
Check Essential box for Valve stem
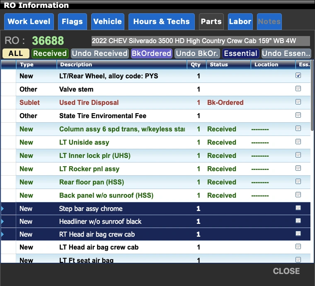(x=298, y=89)
